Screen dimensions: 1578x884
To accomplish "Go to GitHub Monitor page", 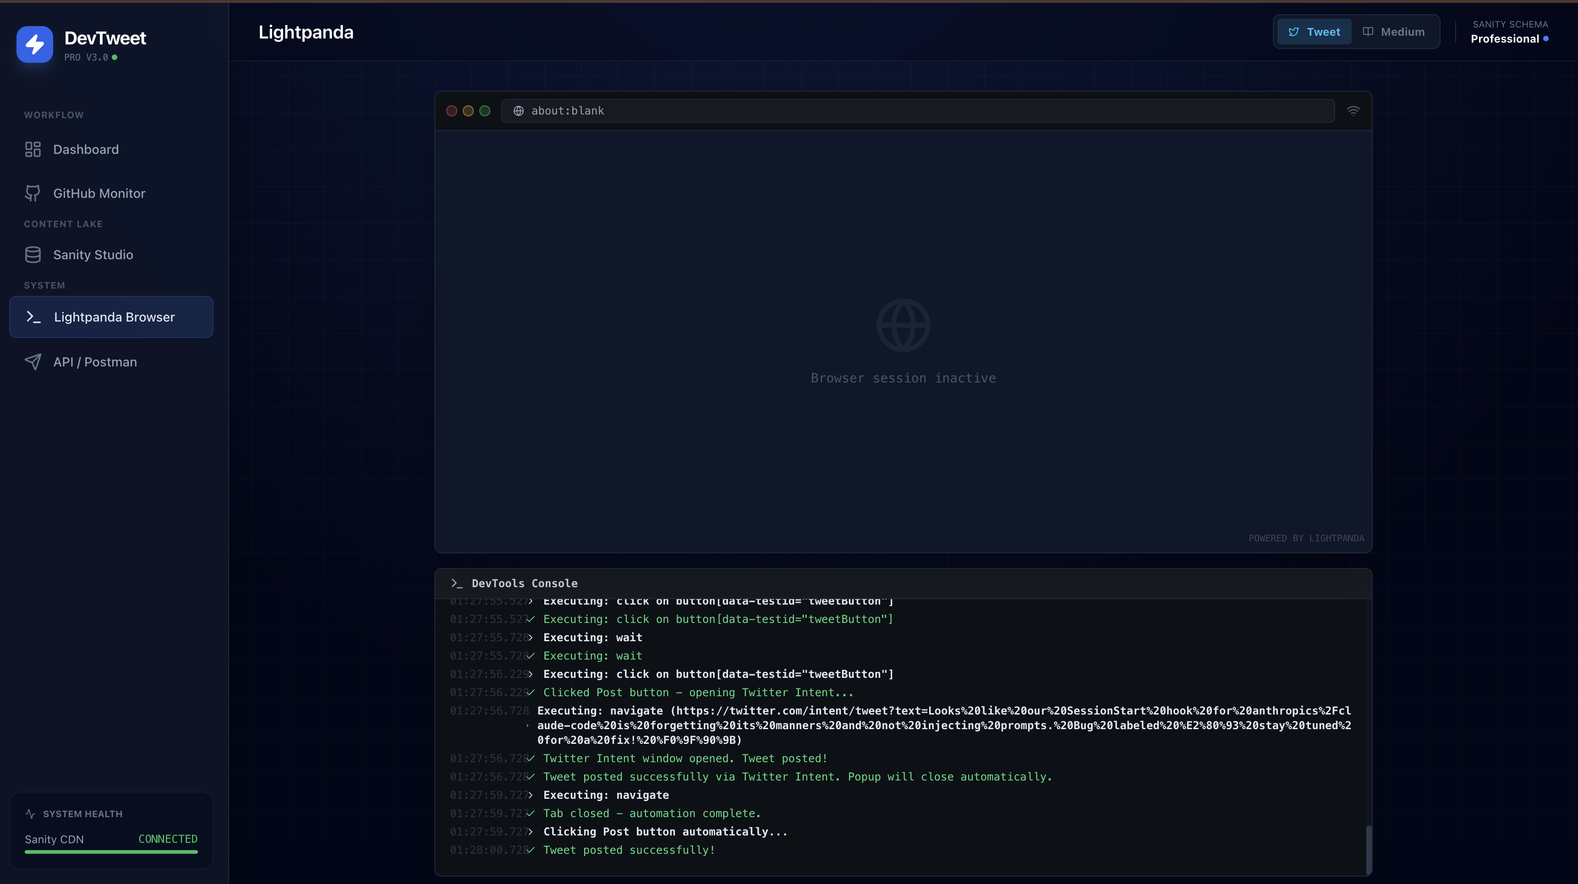I will tap(99, 193).
